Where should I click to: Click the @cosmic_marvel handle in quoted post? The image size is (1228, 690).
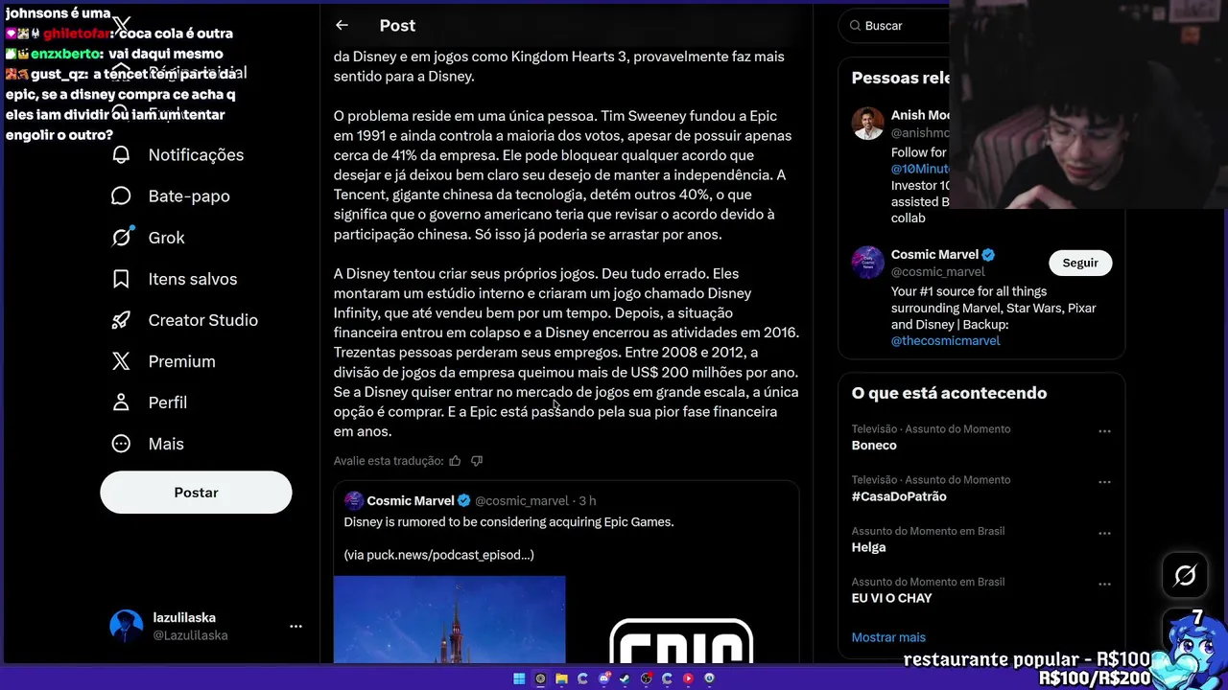click(x=522, y=500)
